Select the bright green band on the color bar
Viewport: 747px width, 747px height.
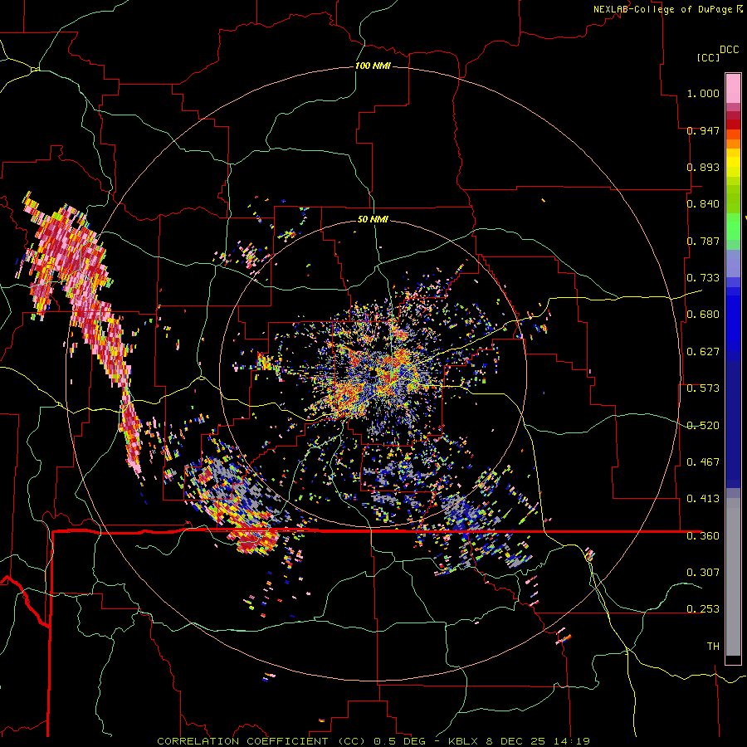click(733, 227)
